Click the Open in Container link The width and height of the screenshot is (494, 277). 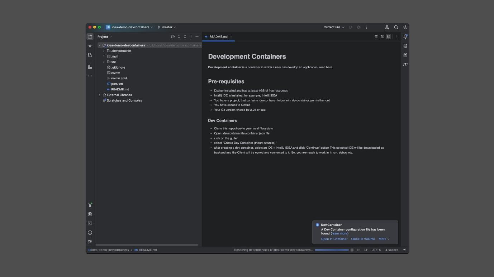coord(334,239)
